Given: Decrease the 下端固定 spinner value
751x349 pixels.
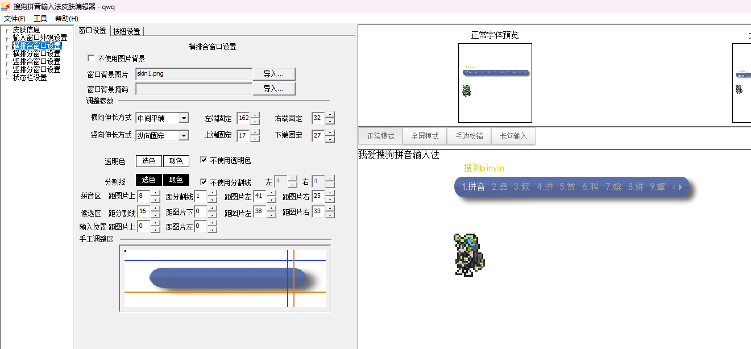Looking at the screenshot, I should point(330,139).
